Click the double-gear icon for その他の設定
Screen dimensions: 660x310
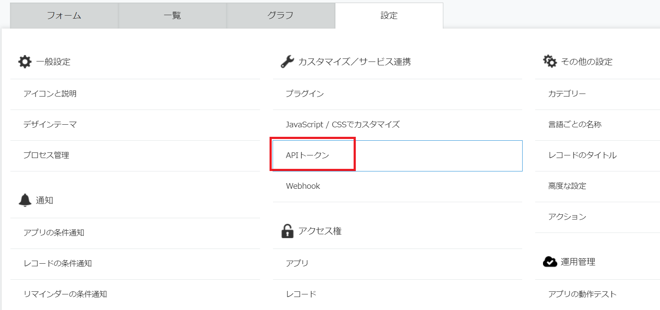[549, 61]
